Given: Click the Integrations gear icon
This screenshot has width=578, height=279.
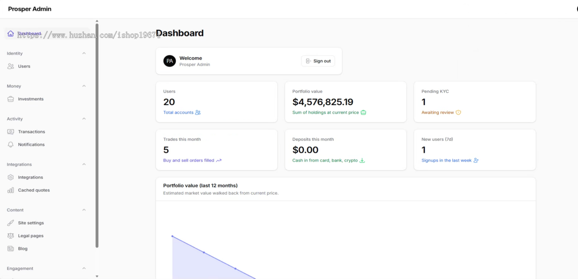Looking at the screenshot, I should [x=11, y=177].
